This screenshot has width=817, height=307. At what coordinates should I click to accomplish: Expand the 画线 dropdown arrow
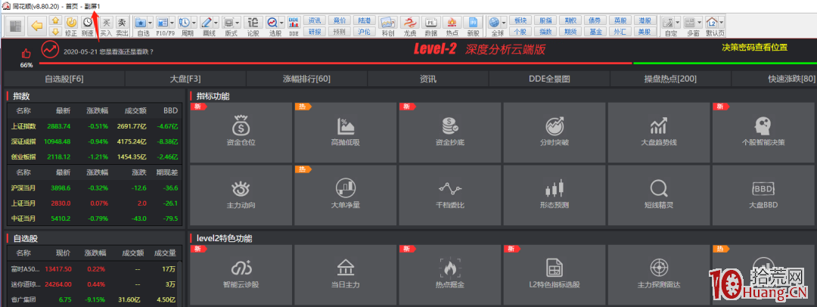[x=216, y=23]
